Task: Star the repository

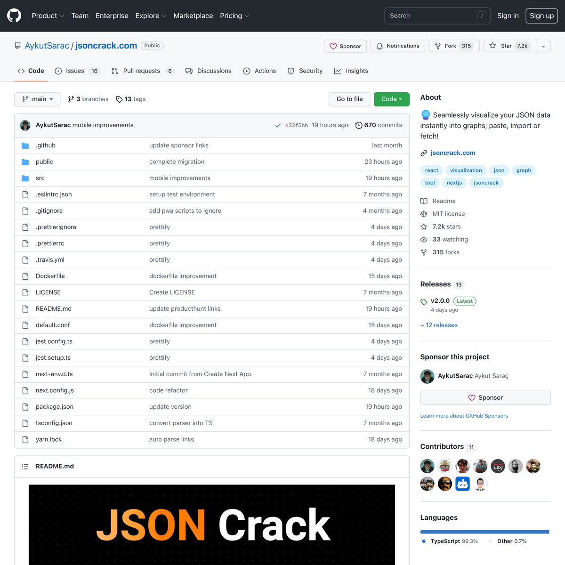Action: point(510,46)
